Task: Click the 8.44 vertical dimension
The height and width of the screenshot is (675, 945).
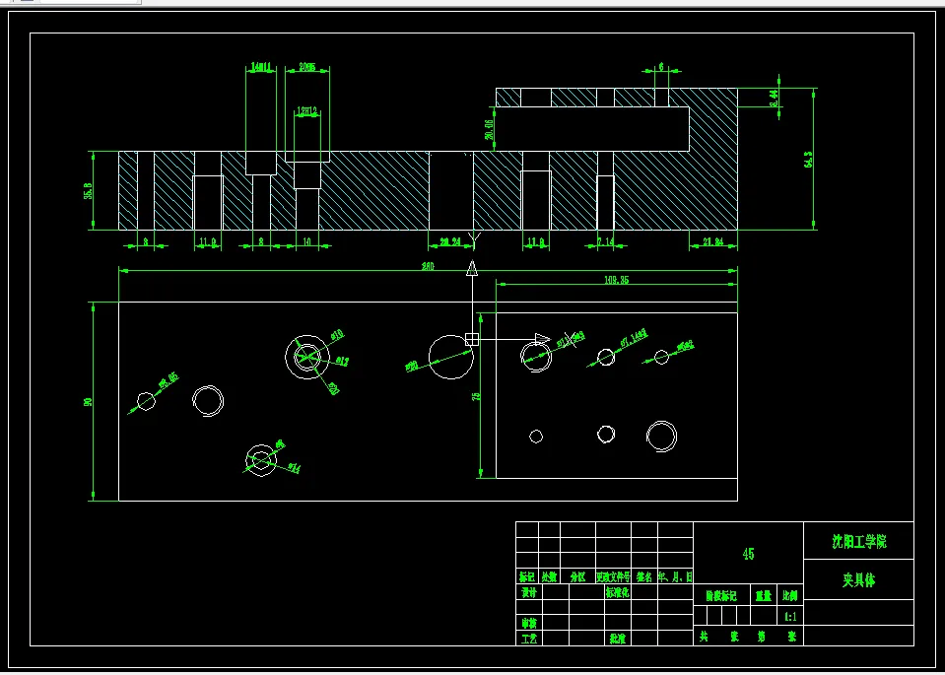Action: point(774,98)
